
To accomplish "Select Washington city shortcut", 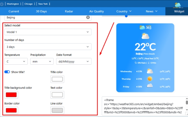I will point(13,4).
